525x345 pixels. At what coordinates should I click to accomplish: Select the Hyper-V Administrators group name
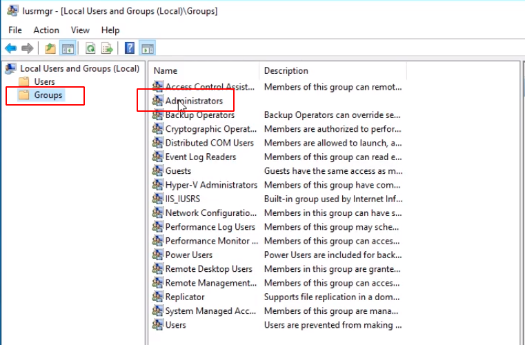point(211,185)
